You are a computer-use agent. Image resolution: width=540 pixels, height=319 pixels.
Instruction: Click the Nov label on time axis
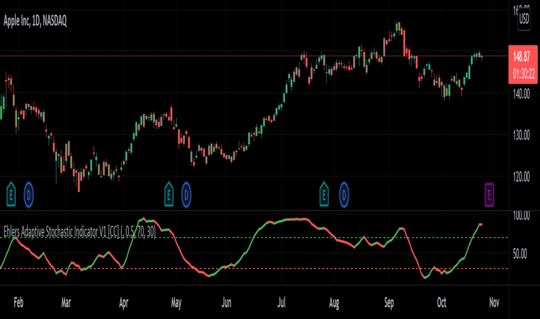[x=494, y=303]
